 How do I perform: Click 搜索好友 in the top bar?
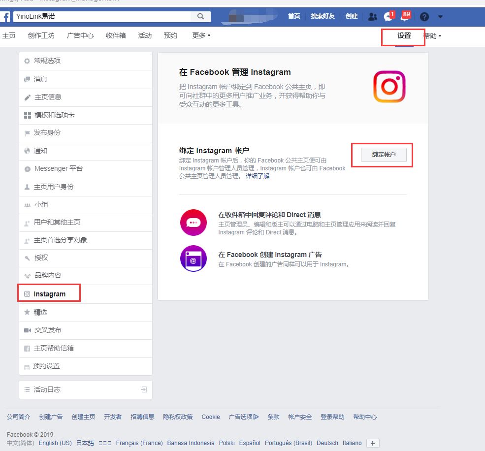pyautogui.click(x=323, y=16)
